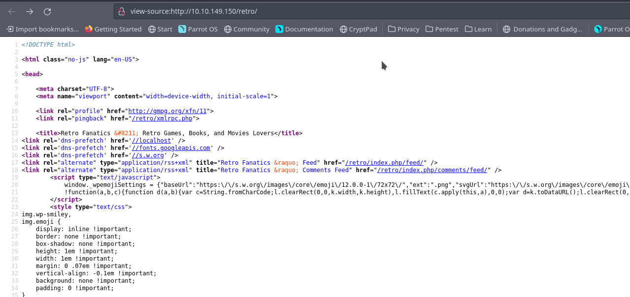Expand the Privacy bookmarks folder

(x=403, y=29)
